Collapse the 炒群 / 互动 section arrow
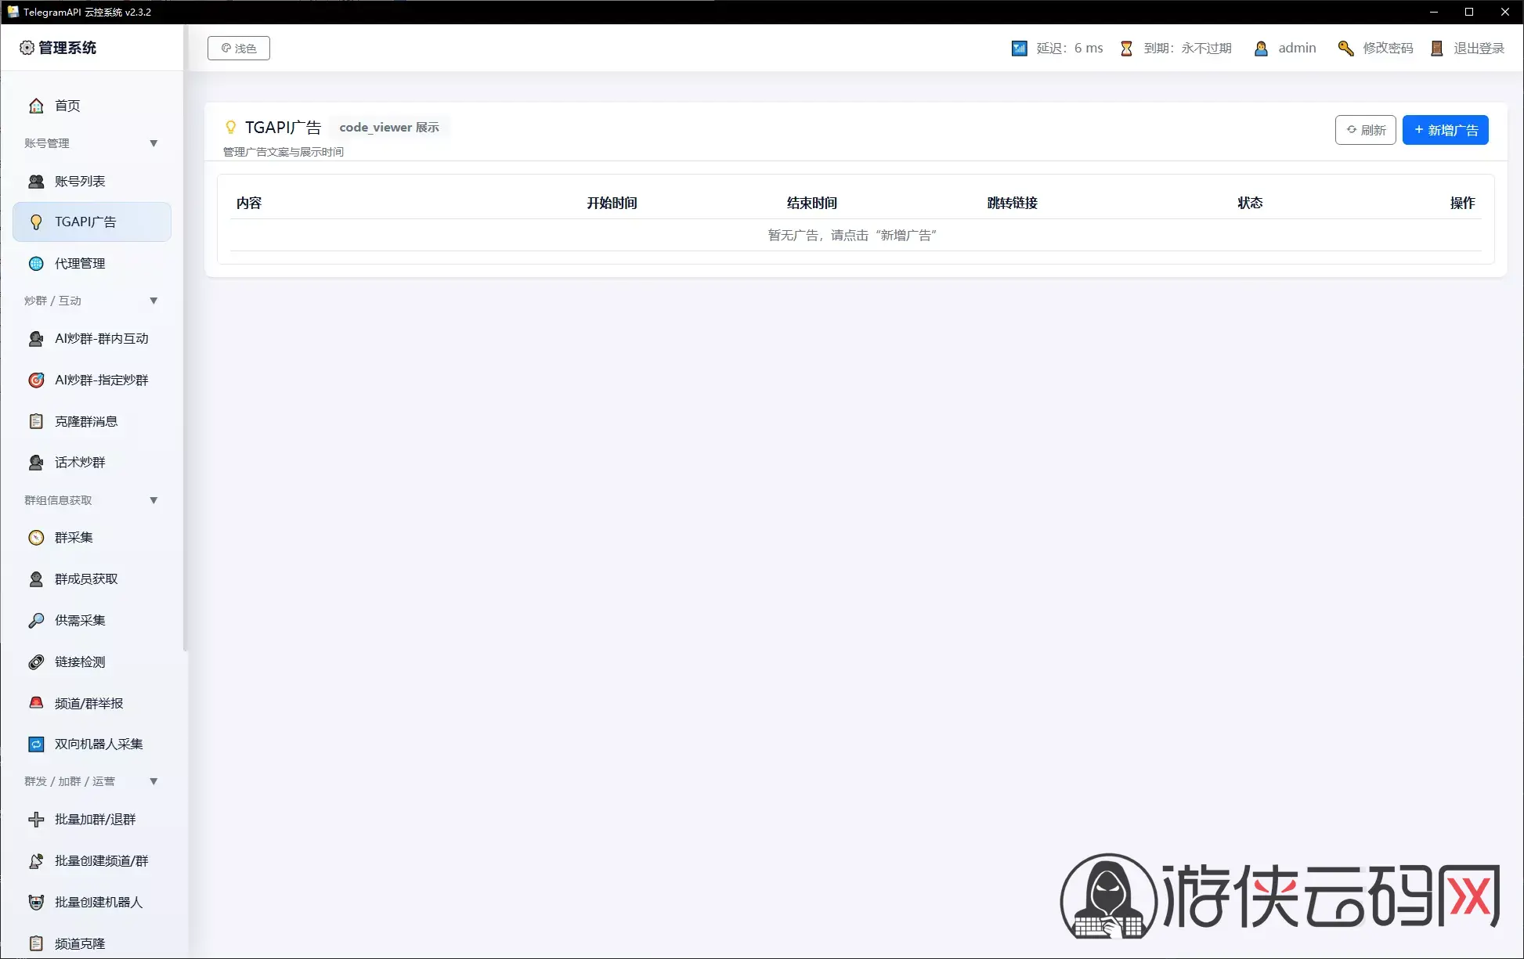Viewport: 1524px width, 959px height. pyautogui.click(x=153, y=301)
